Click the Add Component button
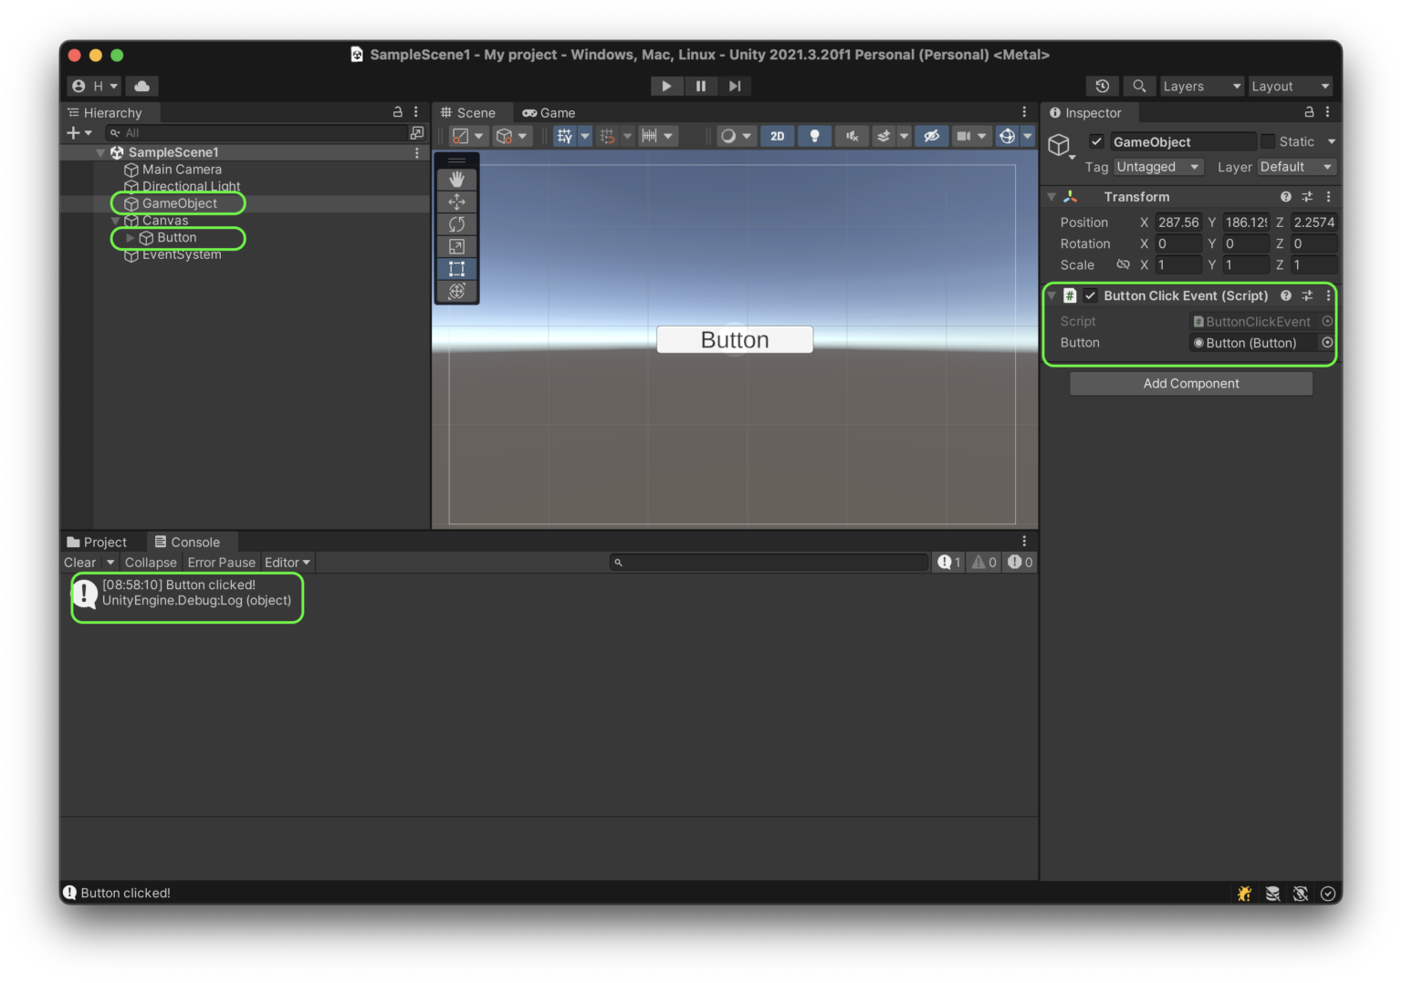This screenshot has width=1402, height=983. 1190,383
